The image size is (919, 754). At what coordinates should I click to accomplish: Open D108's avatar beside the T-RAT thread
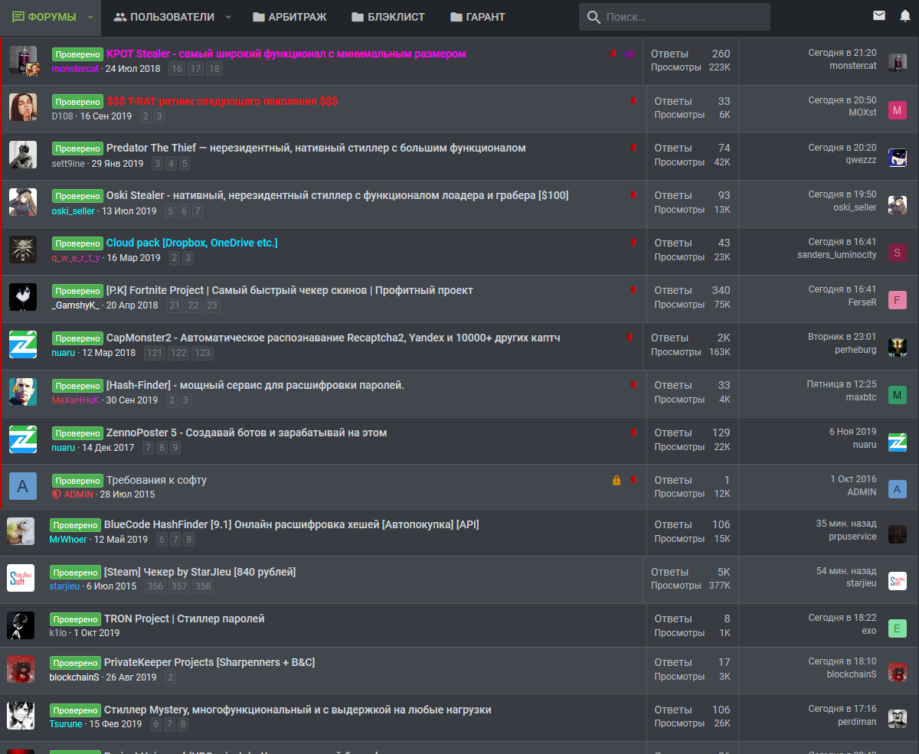(23, 107)
